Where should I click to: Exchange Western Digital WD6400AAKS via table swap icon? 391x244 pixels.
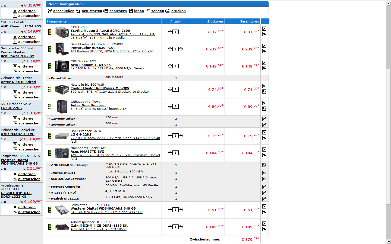[x=264, y=212]
